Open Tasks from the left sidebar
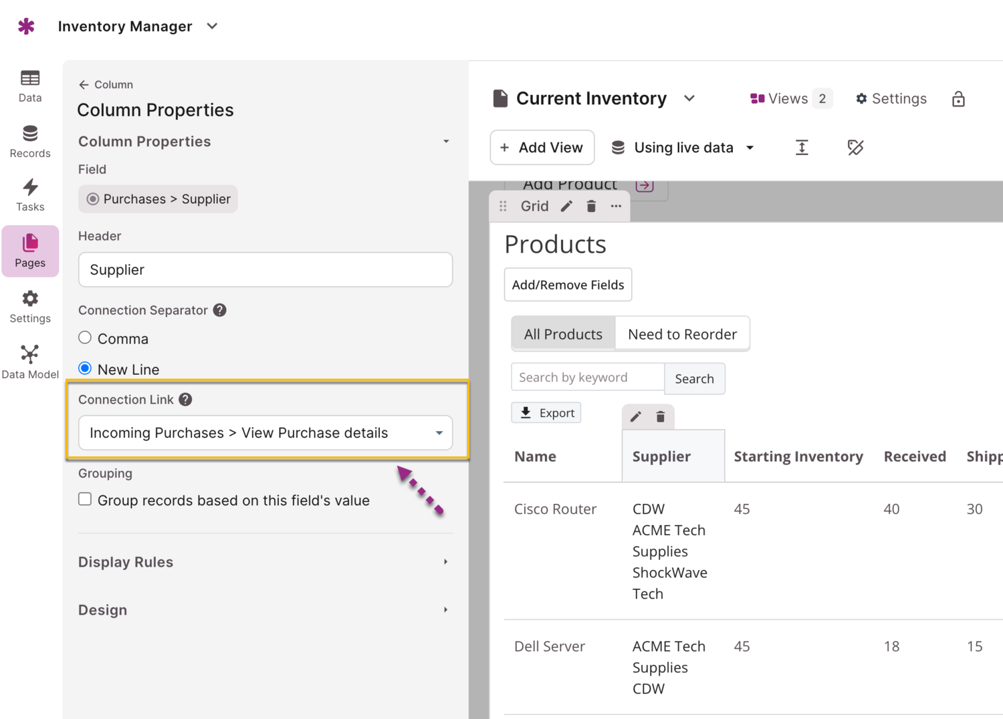This screenshot has height=719, width=1003. point(30,195)
